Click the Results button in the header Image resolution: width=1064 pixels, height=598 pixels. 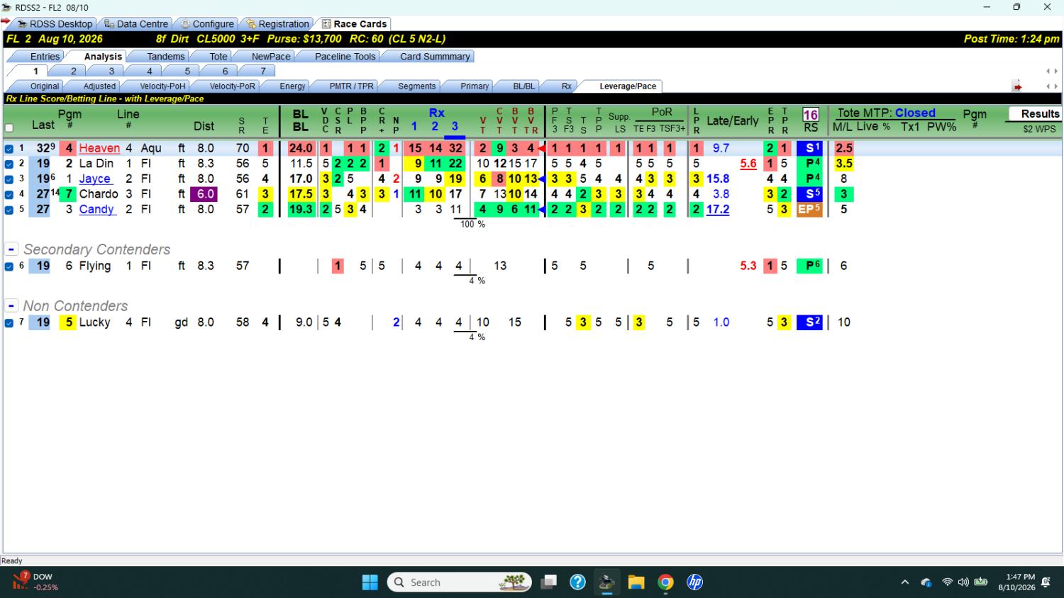coord(1035,113)
